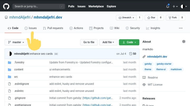Switch to the Pull requests tab
Image resolution: width=190 pixels, height=106 pixels.
click(x=53, y=28)
